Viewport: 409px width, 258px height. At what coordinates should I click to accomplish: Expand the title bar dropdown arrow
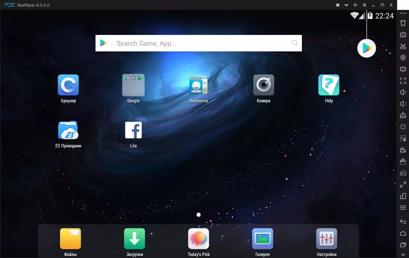(346, 5)
